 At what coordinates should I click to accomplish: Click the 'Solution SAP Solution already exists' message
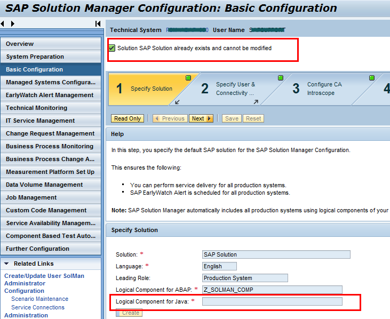tap(195, 48)
